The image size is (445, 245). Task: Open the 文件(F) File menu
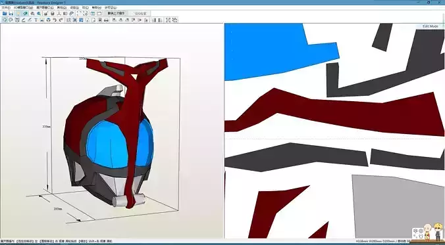click(x=6, y=8)
